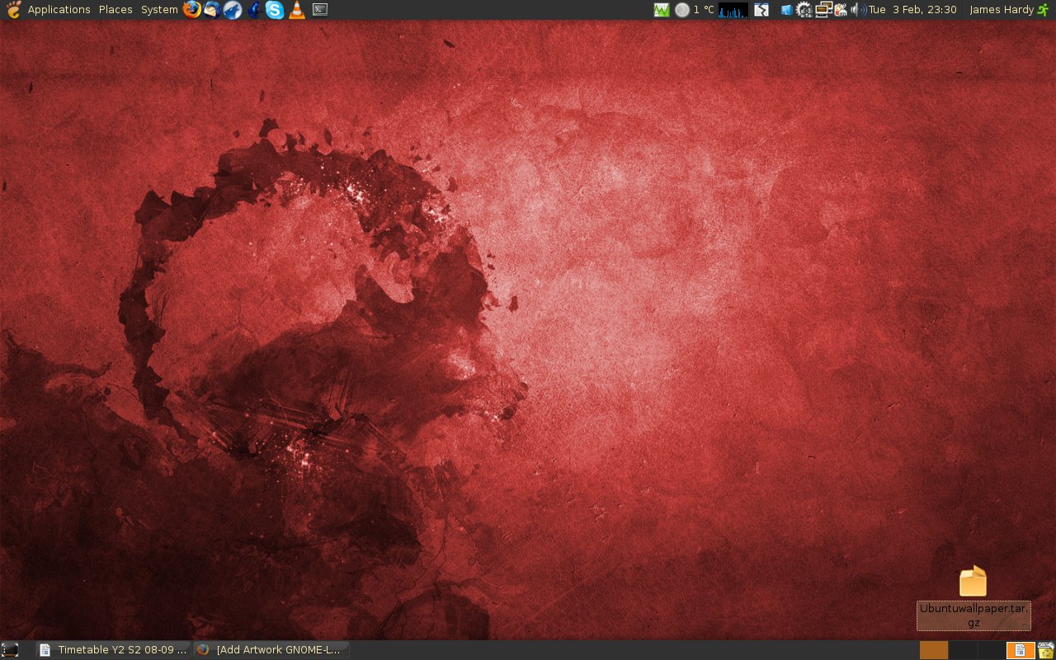
Task: Launch Skype from the top panel
Action: pyautogui.click(x=275, y=10)
